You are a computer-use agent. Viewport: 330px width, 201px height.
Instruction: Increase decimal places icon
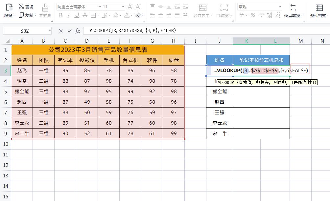tap(270, 15)
